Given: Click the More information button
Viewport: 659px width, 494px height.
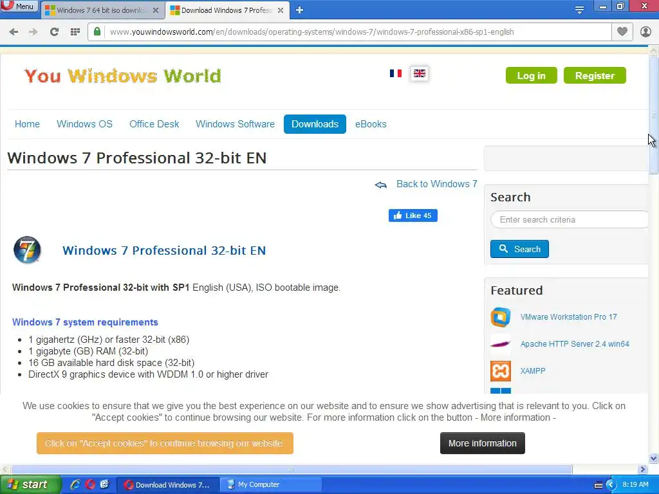Looking at the screenshot, I should tap(483, 443).
